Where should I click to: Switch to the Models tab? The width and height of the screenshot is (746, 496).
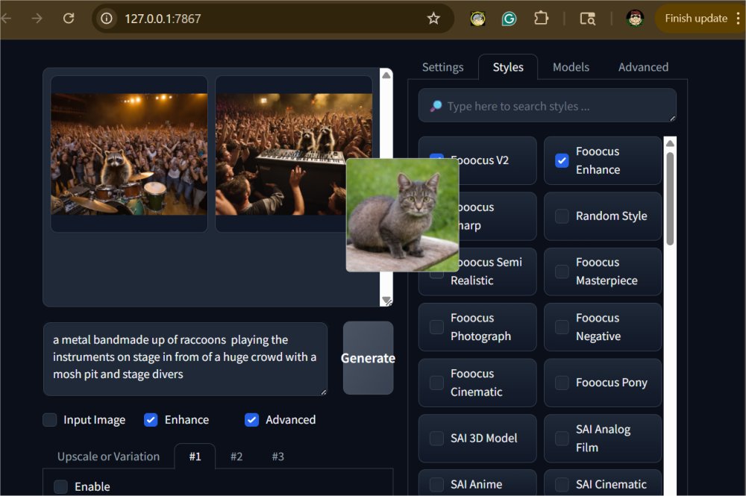[x=571, y=67]
